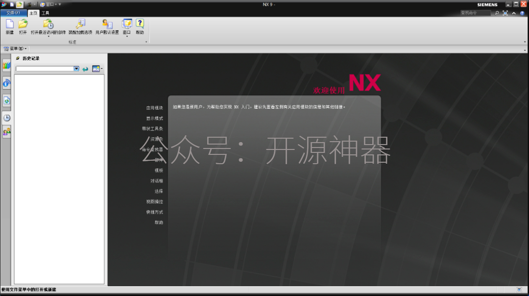Open the 标准 group options arrow
This screenshot has width=529, height=296.
pos(146,42)
